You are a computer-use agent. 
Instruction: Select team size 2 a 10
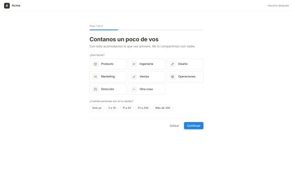[x=112, y=108]
